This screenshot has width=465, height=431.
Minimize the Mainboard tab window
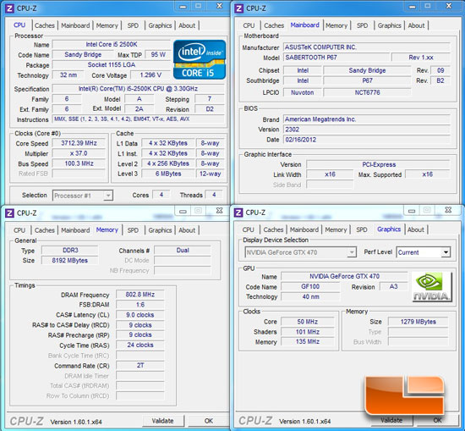[413, 6]
